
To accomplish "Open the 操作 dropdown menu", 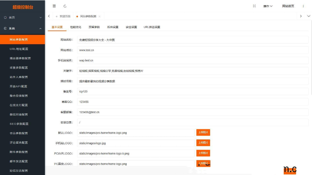I will click(x=268, y=6).
